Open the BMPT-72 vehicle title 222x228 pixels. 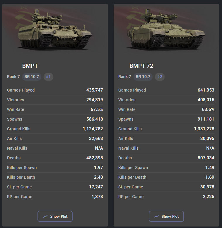pyautogui.click(x=141, y=66)
